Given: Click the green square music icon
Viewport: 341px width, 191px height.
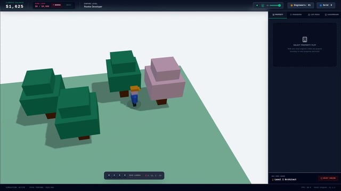Looking at the screenshot, I should pos(263,5).
